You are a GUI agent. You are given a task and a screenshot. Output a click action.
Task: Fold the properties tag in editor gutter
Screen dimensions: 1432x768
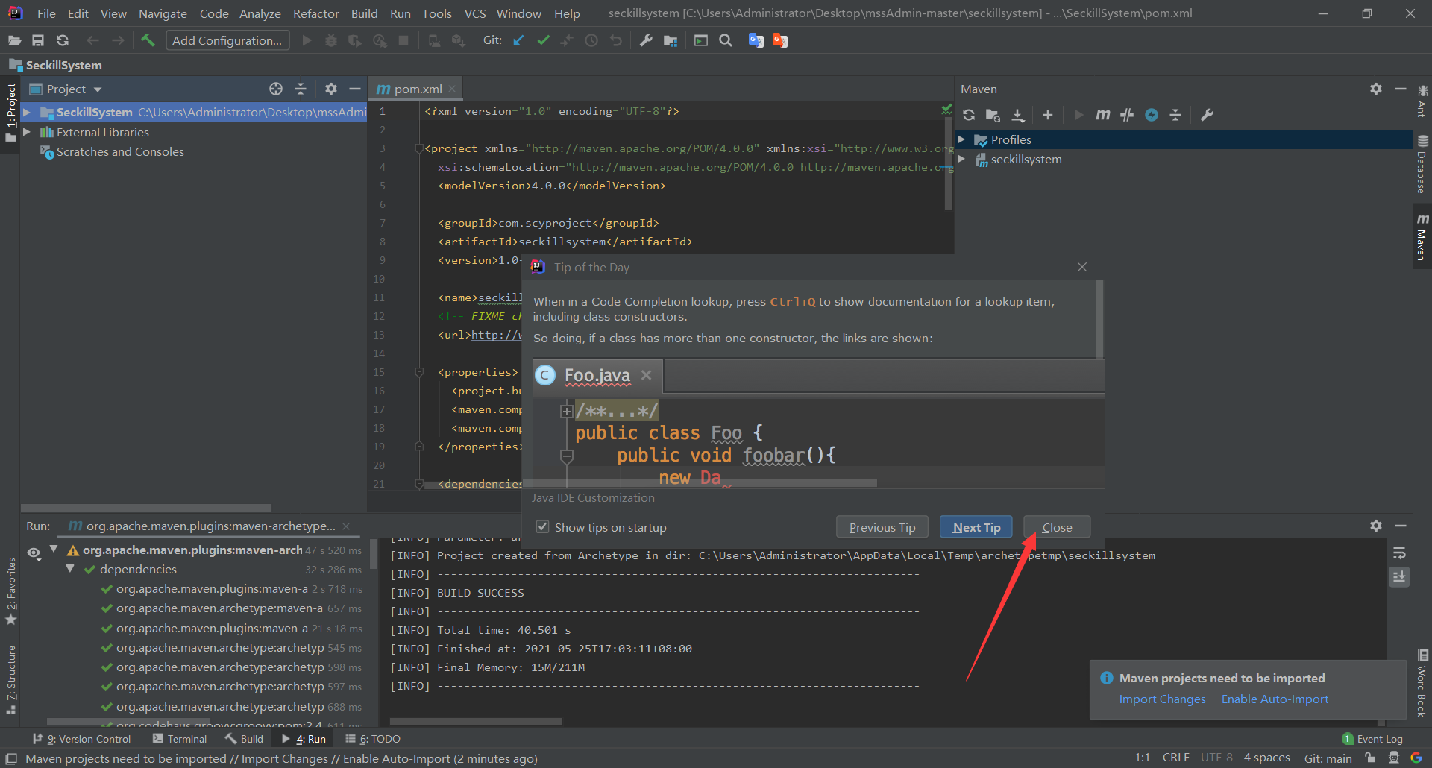tap(419, 371)
